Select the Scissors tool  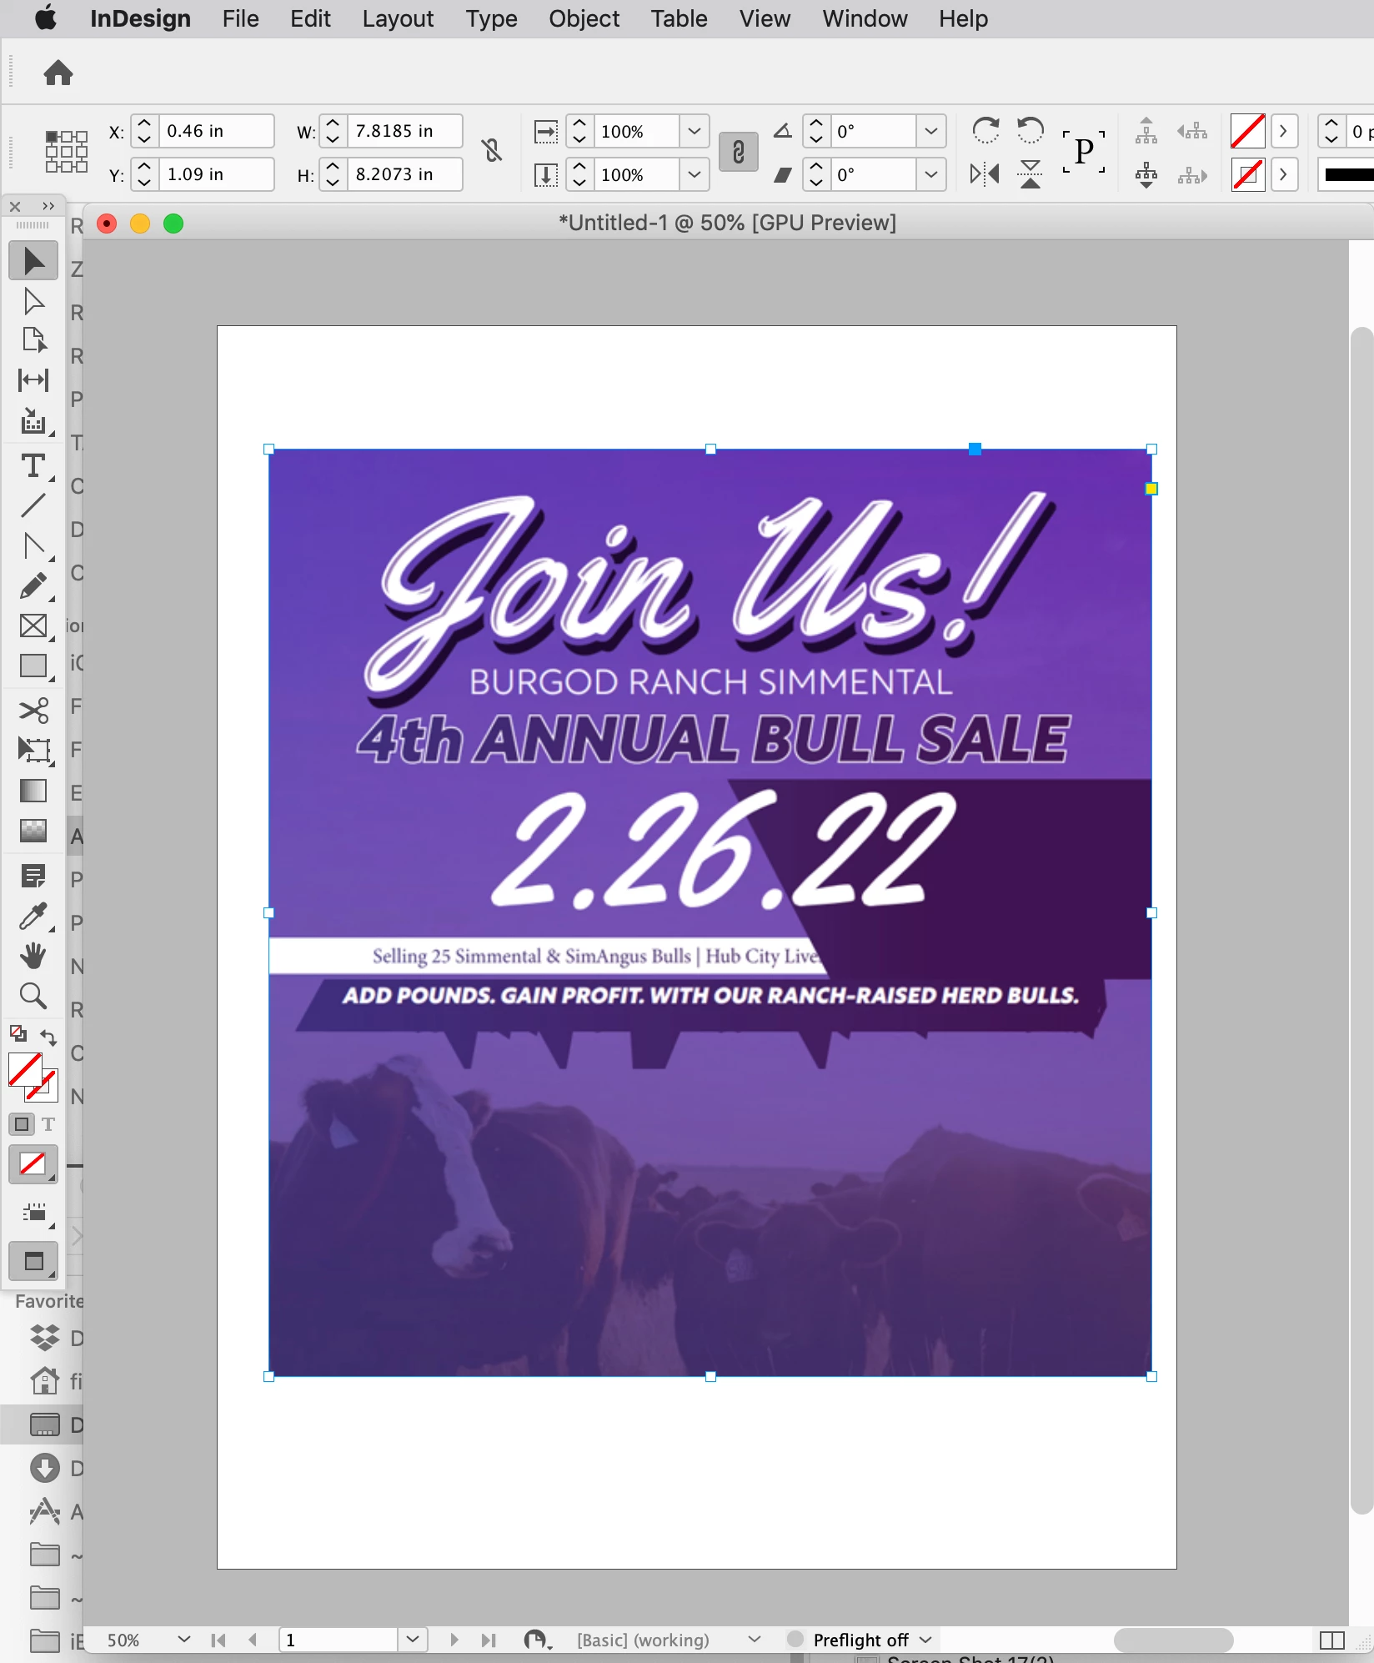pyautogui.click(x=33, y=710)
